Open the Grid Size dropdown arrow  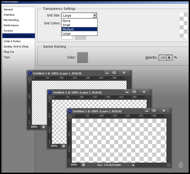tap(95, 16)
